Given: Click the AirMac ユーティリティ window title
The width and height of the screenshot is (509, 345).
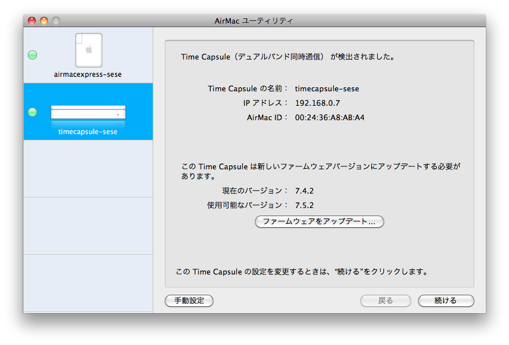Looking at the screenshot, I should (x=253, y=21).
